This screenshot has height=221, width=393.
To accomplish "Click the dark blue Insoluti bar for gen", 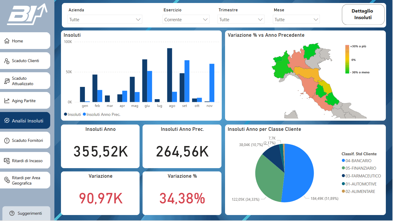I will (x=82, y=94).
